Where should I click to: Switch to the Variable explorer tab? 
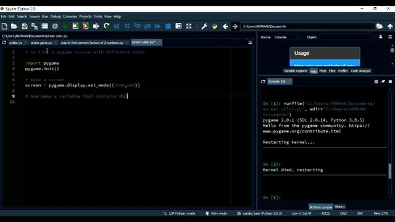pos(296,71)
